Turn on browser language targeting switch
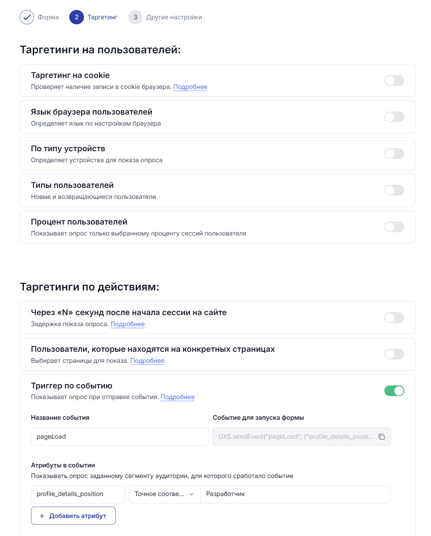 coord(394,117)
